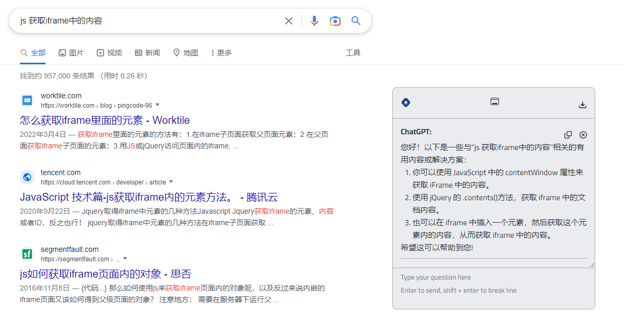Click the segmentfault.com sf favicon

(x=27, y=253)
